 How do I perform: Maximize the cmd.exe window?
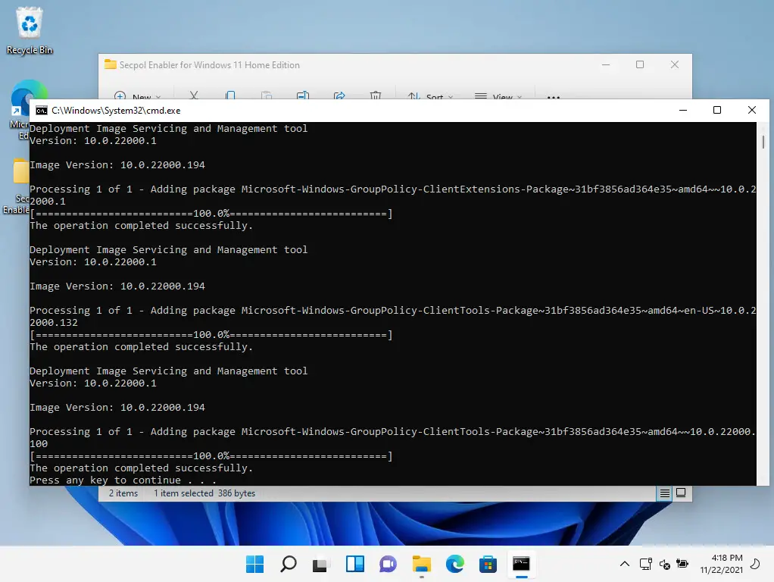coord(717,110)
